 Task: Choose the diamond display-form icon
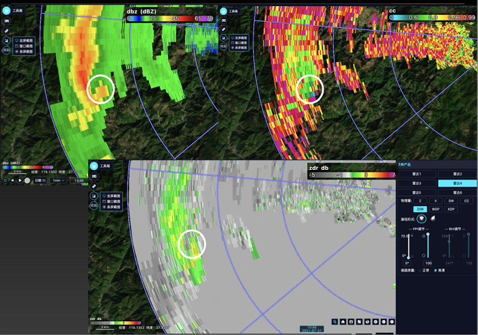tap(421, 218)
